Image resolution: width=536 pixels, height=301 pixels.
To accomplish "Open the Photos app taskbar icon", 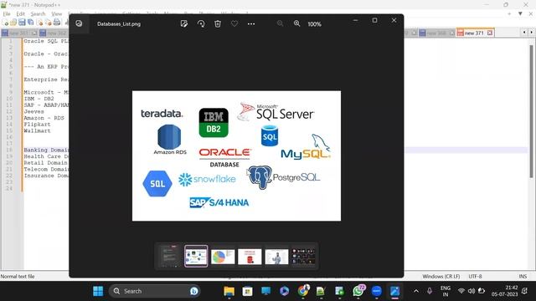I will click(x=394, y=291).
